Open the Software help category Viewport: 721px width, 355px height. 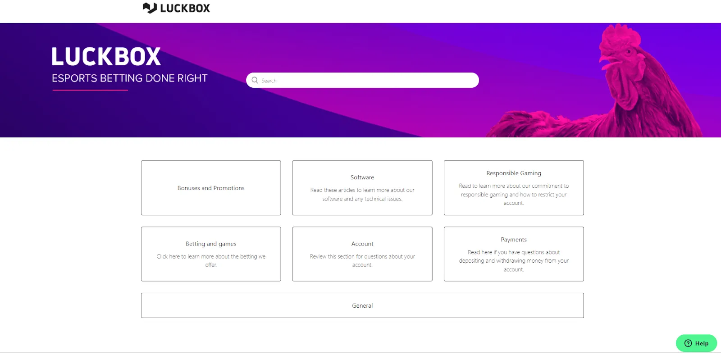362,188
